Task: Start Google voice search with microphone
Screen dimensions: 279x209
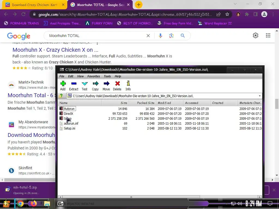Action: click(x=160, y=36)
